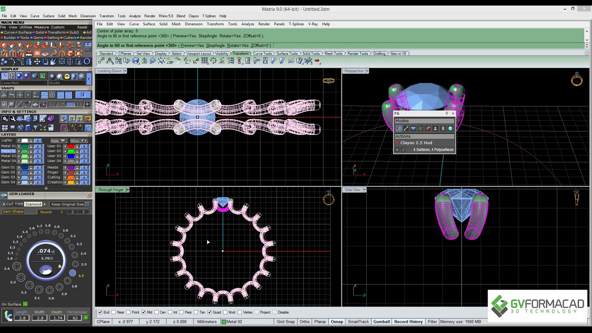Click the Creation layer orange color swatch
Viewport: 592px width, 333px height.
pos(71,182)
